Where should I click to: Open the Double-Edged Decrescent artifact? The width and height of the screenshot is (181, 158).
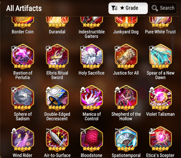(x=57, y=98)
